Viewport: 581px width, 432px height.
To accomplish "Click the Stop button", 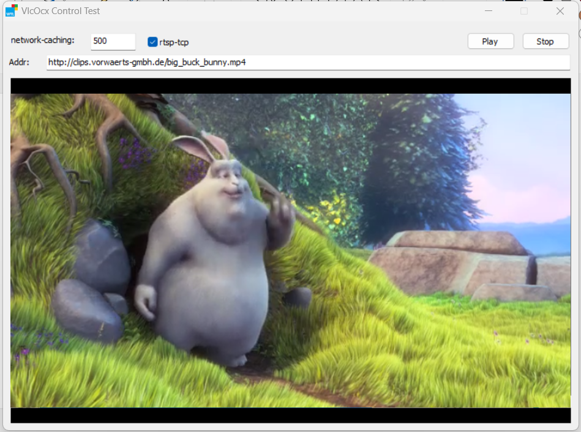I will tap(545, 42).
